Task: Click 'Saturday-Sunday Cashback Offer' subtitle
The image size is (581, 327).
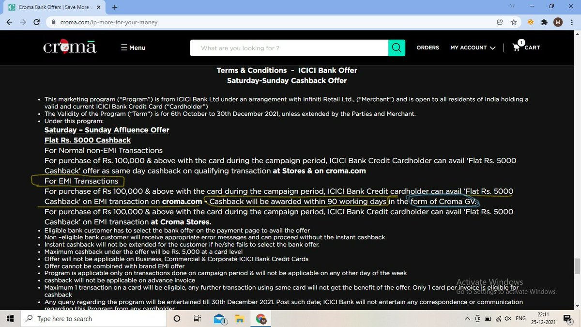Action: click(x=287, y=80)
